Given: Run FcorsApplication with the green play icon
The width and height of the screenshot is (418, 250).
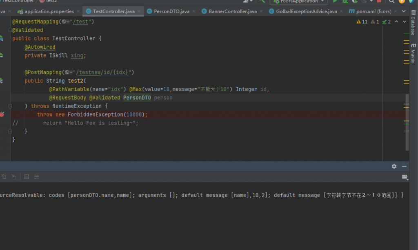Looking at the screenshot, I should click(335, 1).
